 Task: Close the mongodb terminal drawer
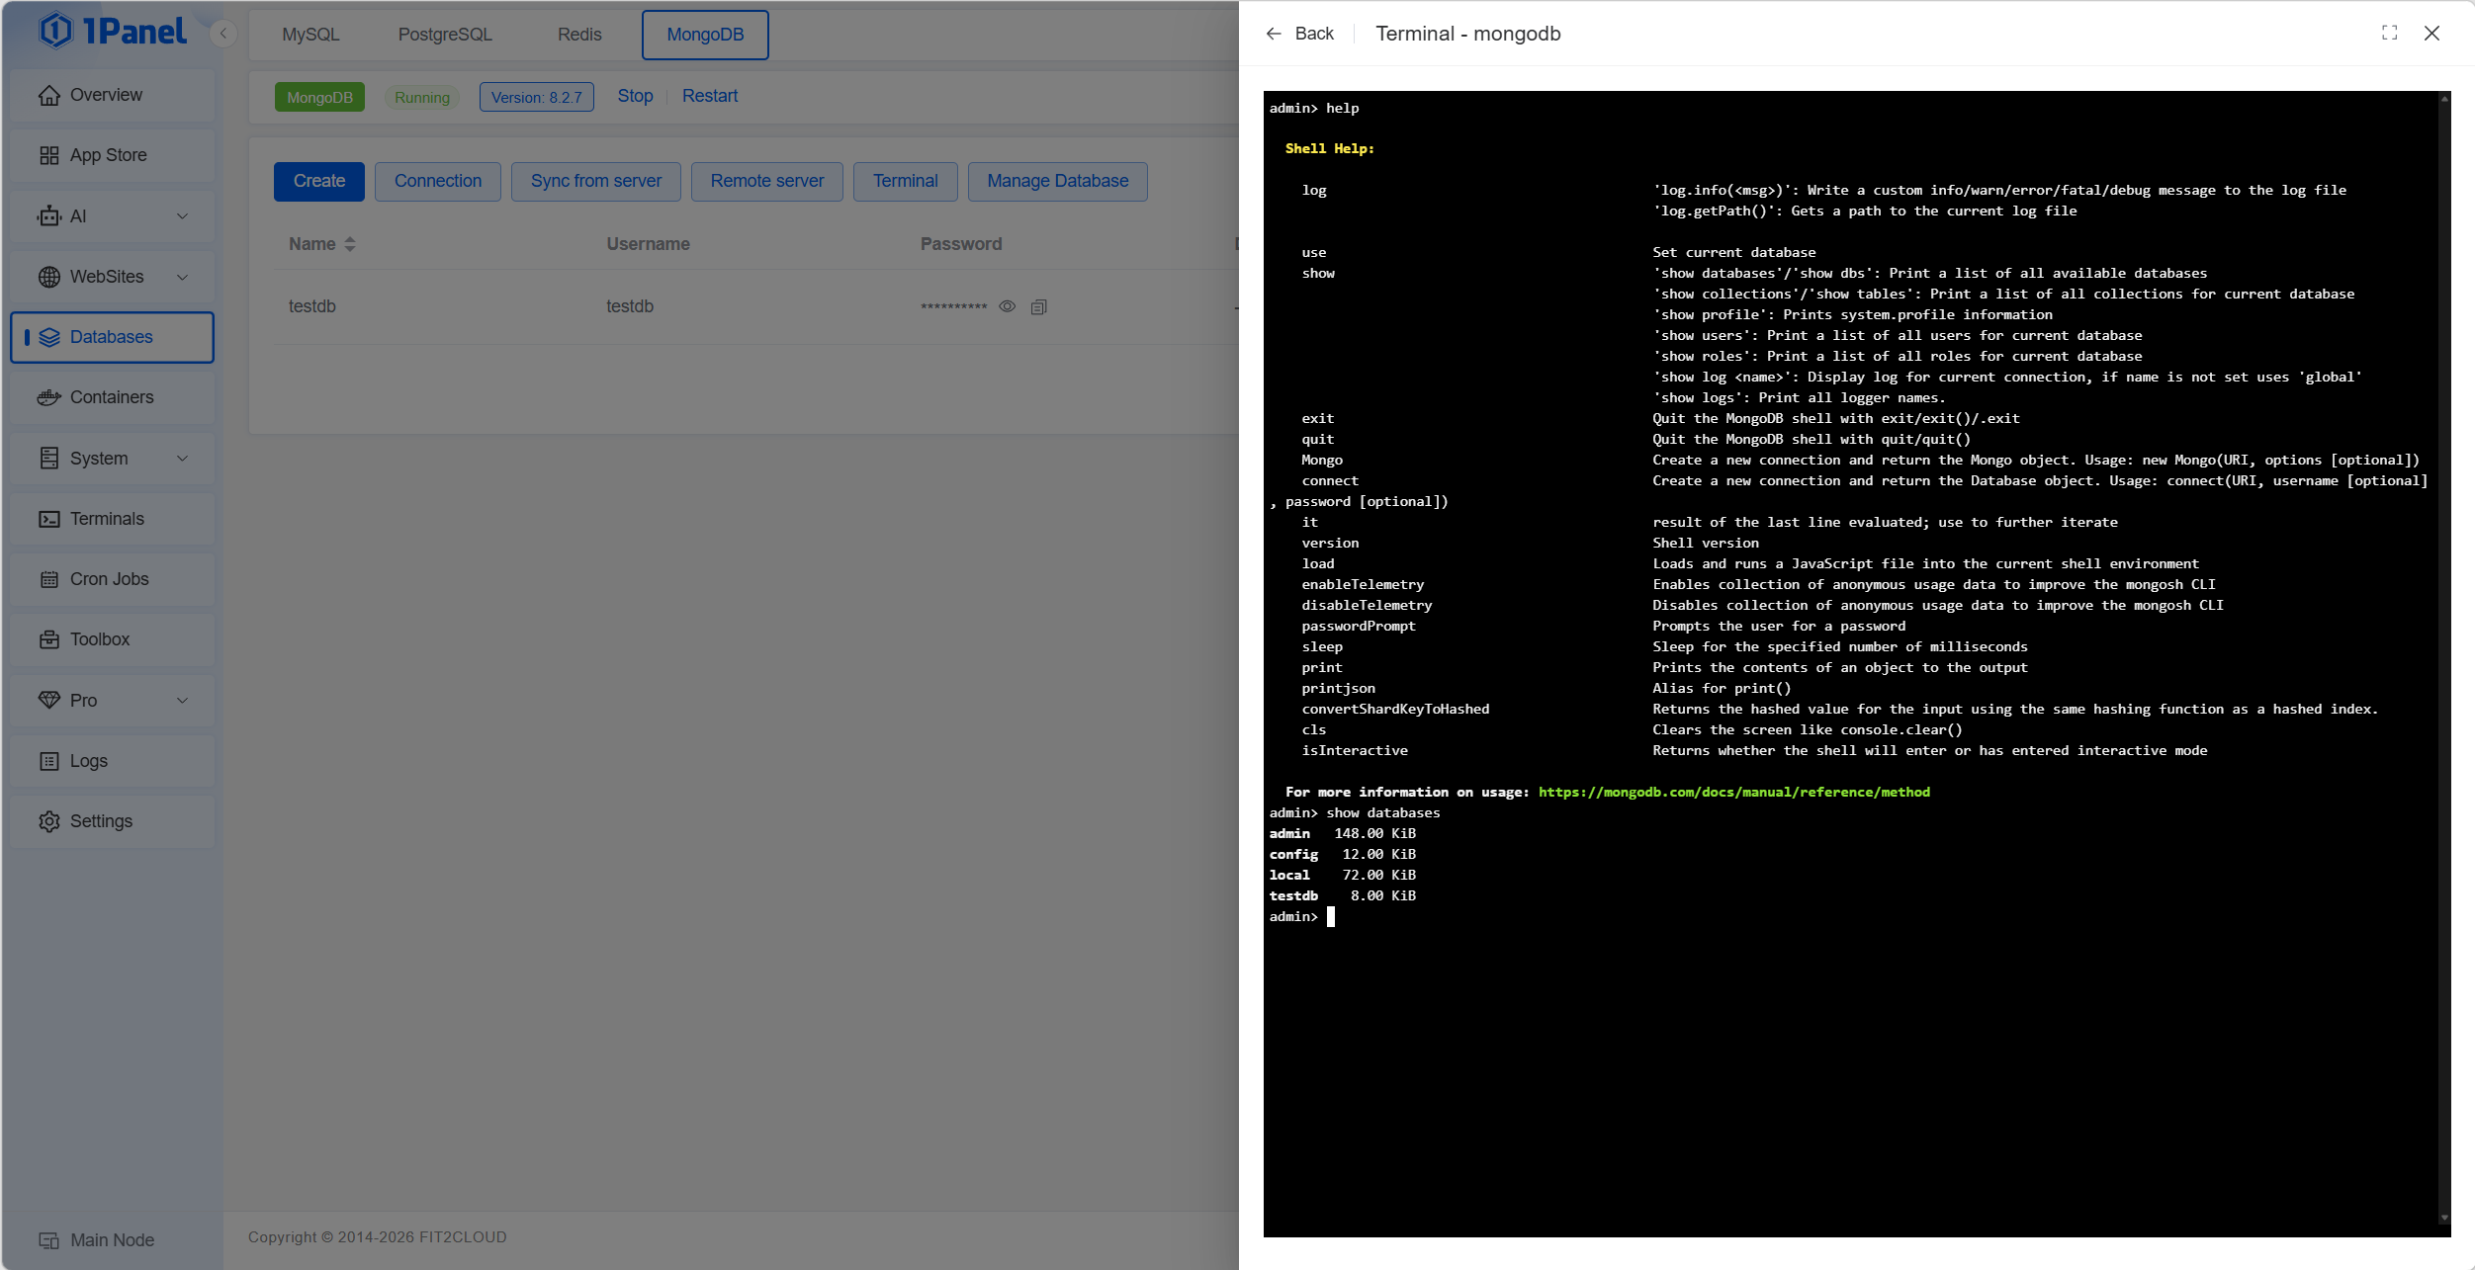(2431, 34)
